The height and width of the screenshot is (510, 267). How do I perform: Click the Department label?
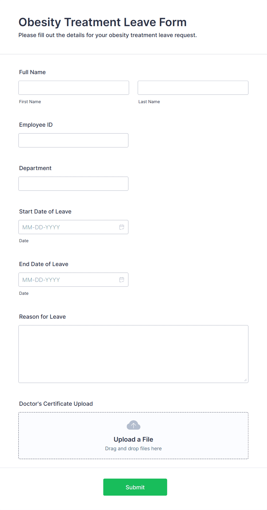(x=35, y=168)
